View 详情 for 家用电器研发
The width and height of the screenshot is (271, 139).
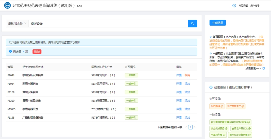tap(179, 109)
